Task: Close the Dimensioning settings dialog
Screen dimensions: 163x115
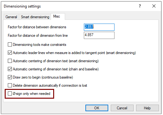Action: click(x=154, y=6)
